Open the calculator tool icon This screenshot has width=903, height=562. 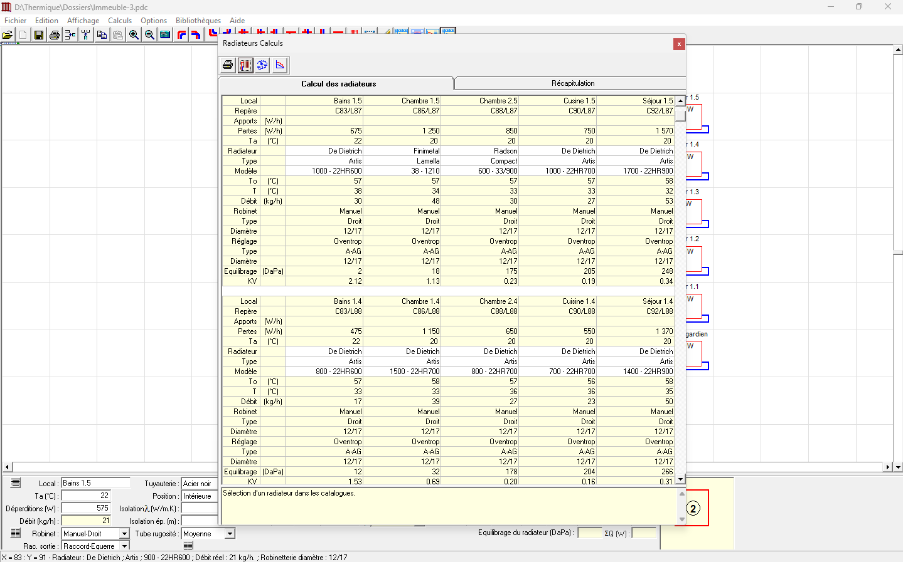coord(164,34)
